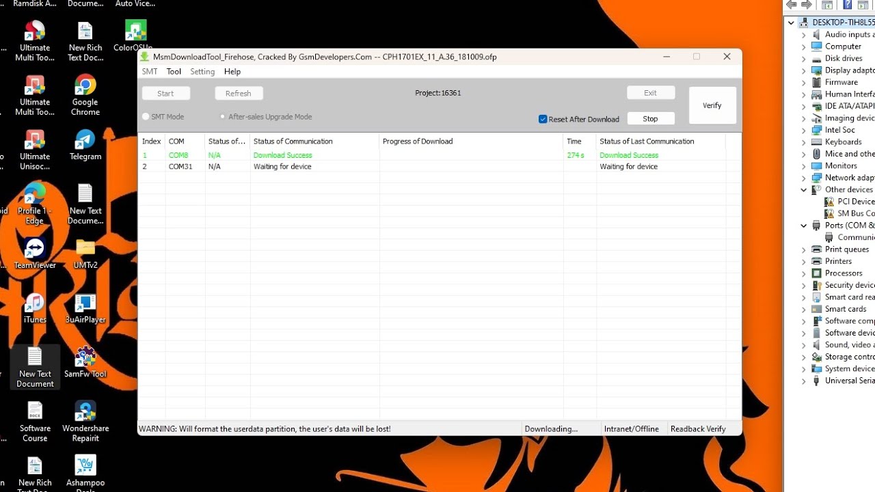Select Firmware in Device Manager tree
The height and width of the screenshot is (492, 875).
tap(842, 83)
